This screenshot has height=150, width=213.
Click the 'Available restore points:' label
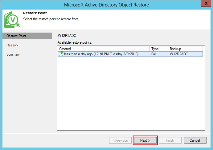(x=75, y=42)
